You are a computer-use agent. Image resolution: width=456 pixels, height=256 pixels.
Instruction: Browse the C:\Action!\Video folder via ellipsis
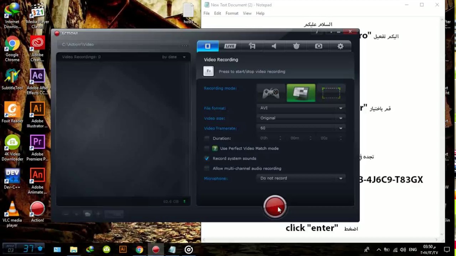[184, 45]
